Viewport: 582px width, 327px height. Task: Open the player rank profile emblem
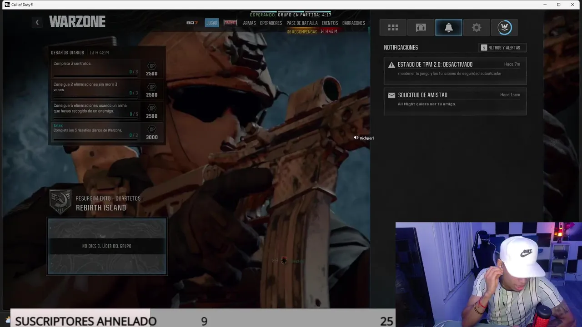click(x=504, y=28)
